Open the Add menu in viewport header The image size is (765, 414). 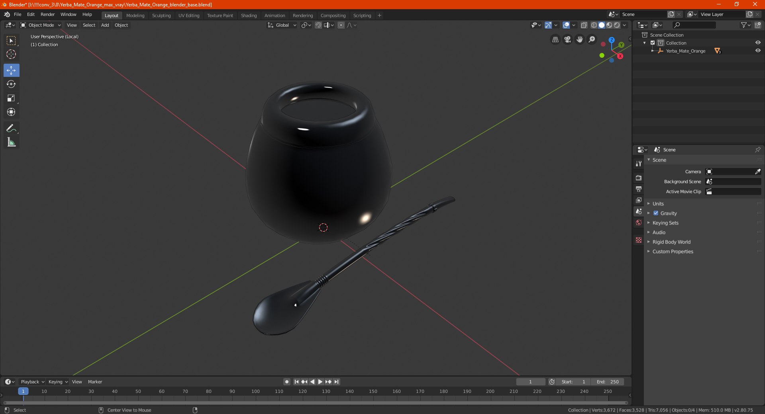point(105,25)
